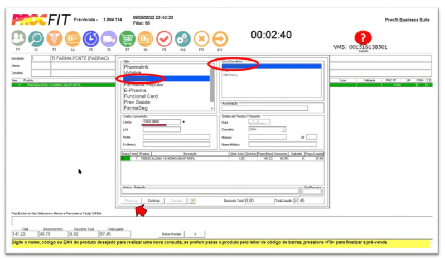The image size is (445, 259).
Task: Select Prev Saúde in the PBM list
Action: (137, 102)
